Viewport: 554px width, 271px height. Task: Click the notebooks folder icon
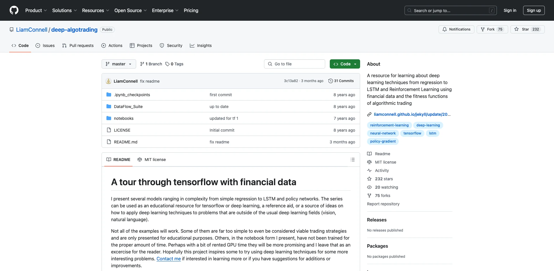point(109,118)
